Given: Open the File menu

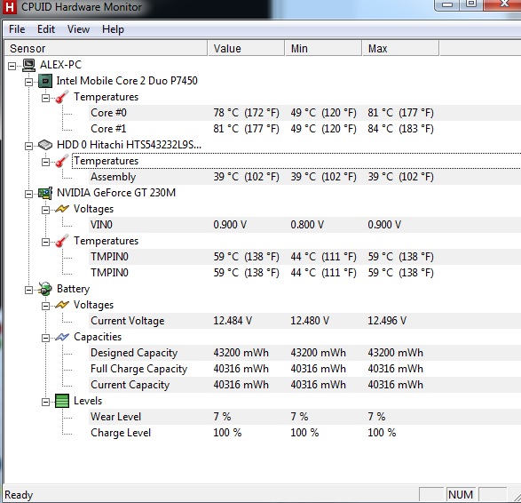Looking at the screenshot, I should [17, 29].
